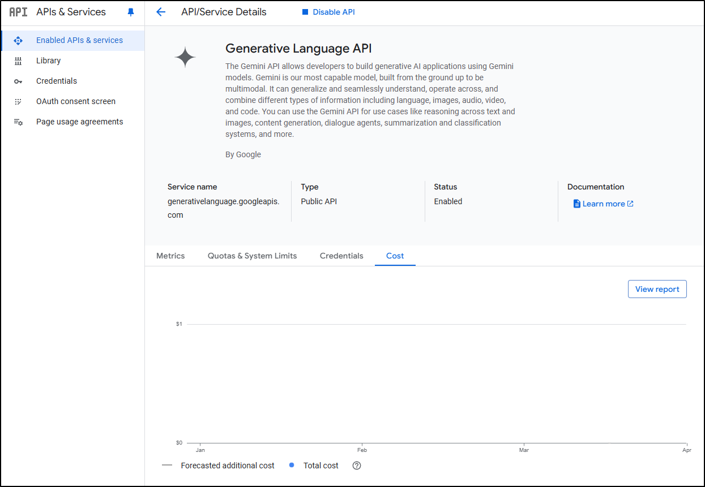Click the Enabled APIs & services icon
This screenshot has height=487, width=705.
(x=18, y=41)
